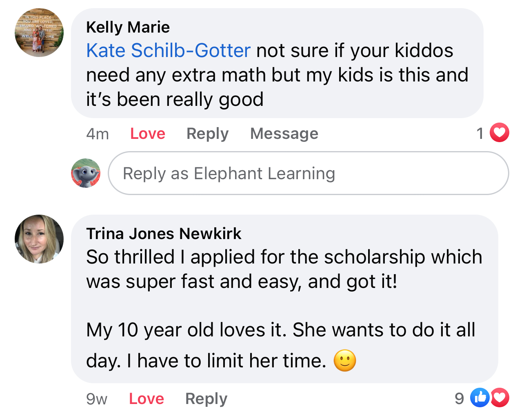The width and height of the screenshot is (524, 415).
Task: Reply to Kelly Marie's comment
Action: 207,134
